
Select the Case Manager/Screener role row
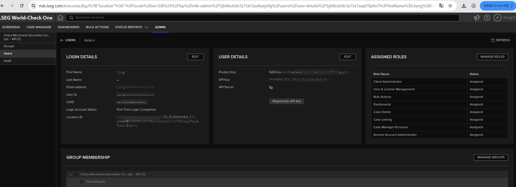439,127
